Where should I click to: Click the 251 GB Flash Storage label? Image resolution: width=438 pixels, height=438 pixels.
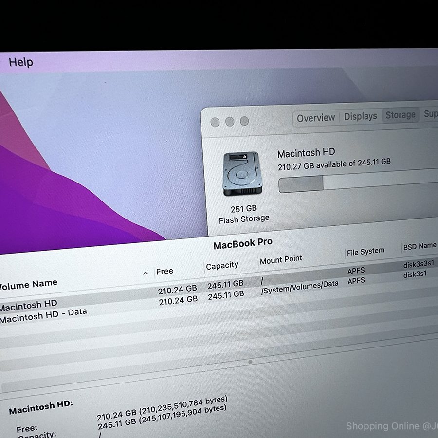[244, 214]
